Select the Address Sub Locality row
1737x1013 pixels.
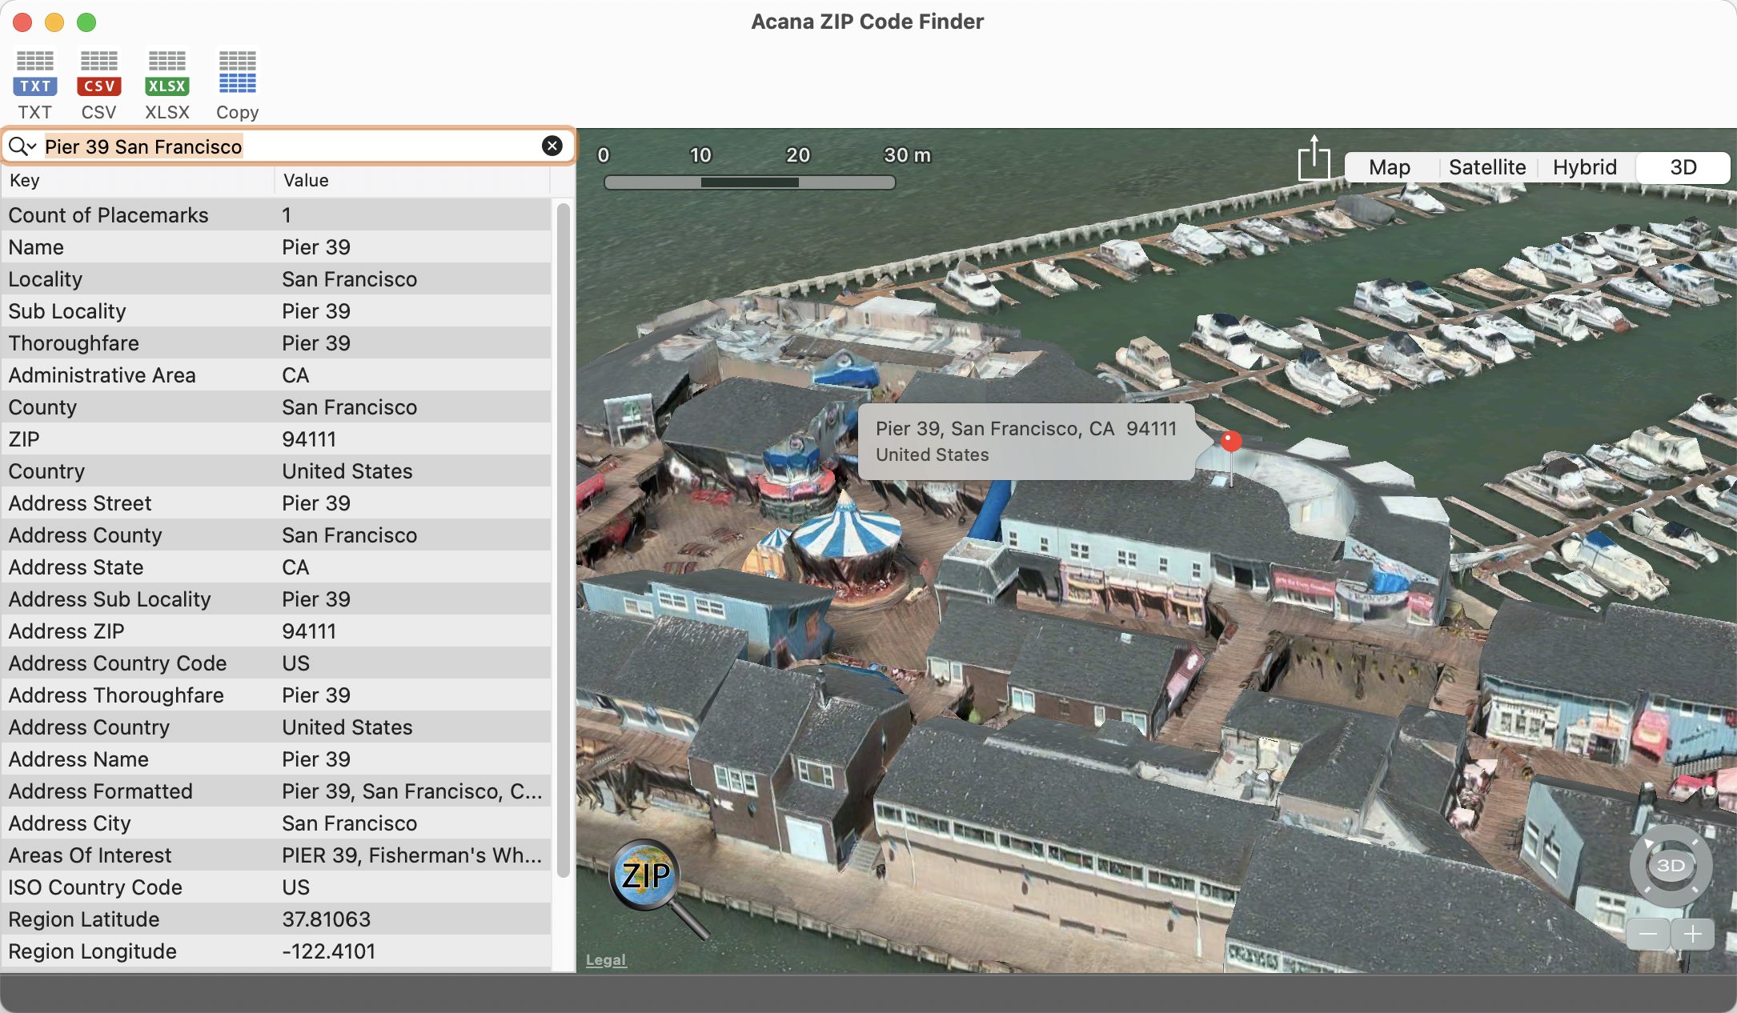(x=276, y=599)
